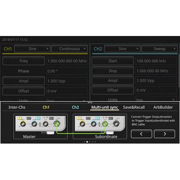Viewport: 180px width, 180px height.
Task: Click the previous step left arrow button
Action: (141, 134)
